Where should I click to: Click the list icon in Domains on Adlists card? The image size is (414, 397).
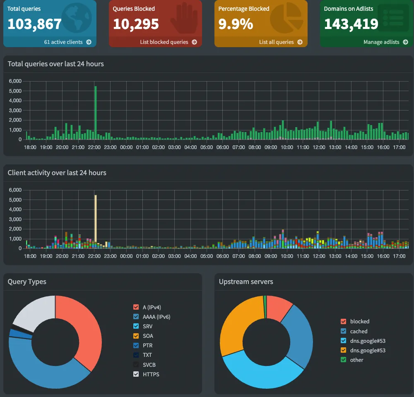click(x=393, y=18)
